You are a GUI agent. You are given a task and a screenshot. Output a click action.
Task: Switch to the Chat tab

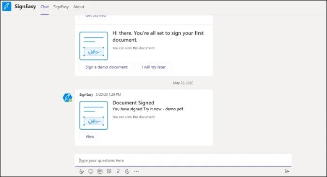click(x=45, y=7)
